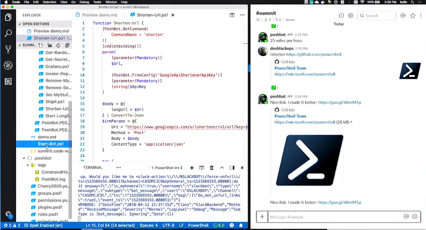Screen dimensions: 426x230
Task: Insert a mention from message box at-sign
Action: 406,216
